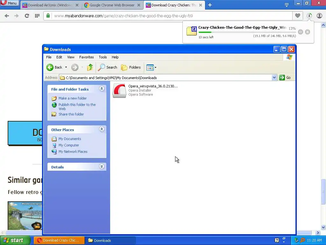Click the taskbar clock 11:20 AM
The width and height of the screenshot is (326, 245).
tap(314, 241)
